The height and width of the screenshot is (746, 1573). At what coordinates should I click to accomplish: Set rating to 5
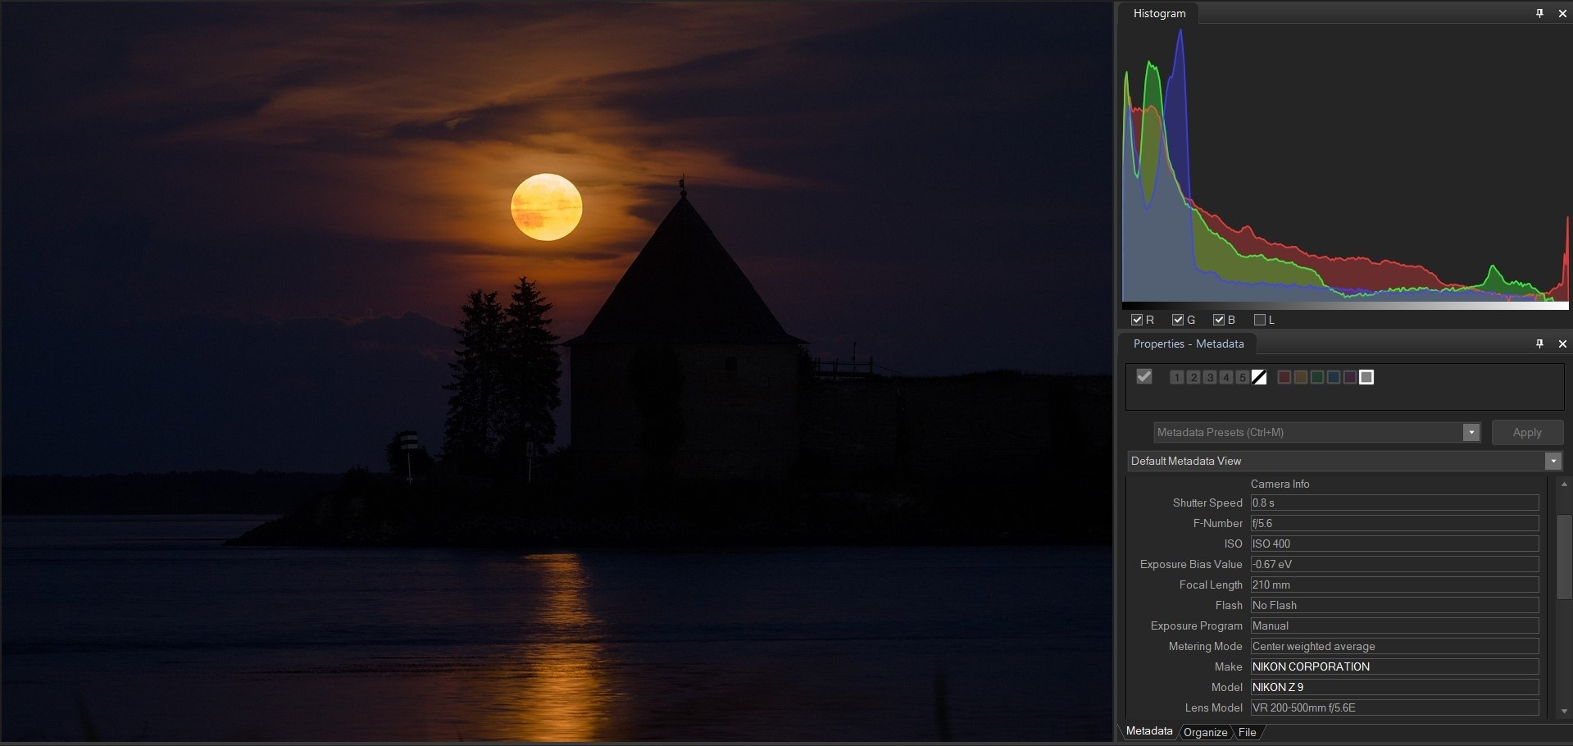[x=1243, y=377]
